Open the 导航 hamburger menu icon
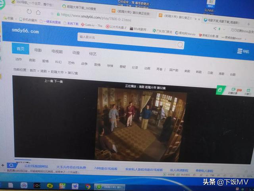The image size is (254, 191). pos(243,51)
